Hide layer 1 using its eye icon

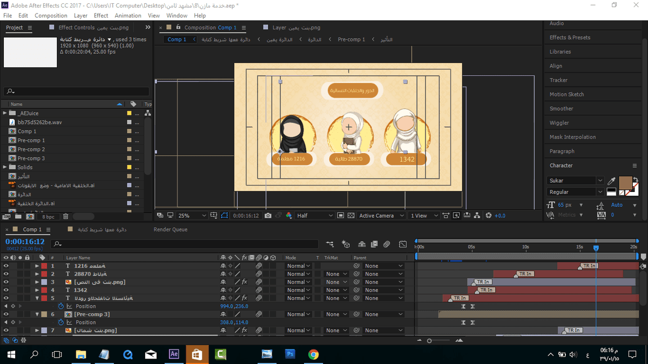[x=6, y=266]
